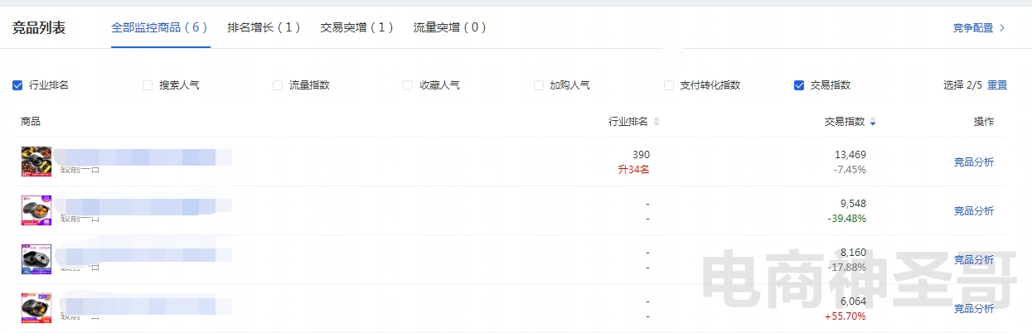Uncheck the 交易指数 checkbox
The width and height of the screenshot is (1032, 333).
coord(799,85)
